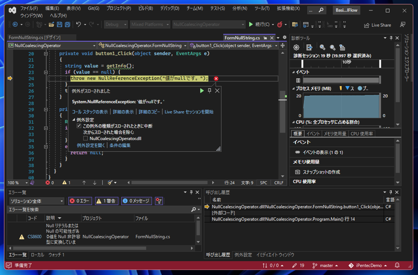This screenshot has height=275, width=418.
Task: Click the Save All toolbar icon
Action: coord(67,25)
